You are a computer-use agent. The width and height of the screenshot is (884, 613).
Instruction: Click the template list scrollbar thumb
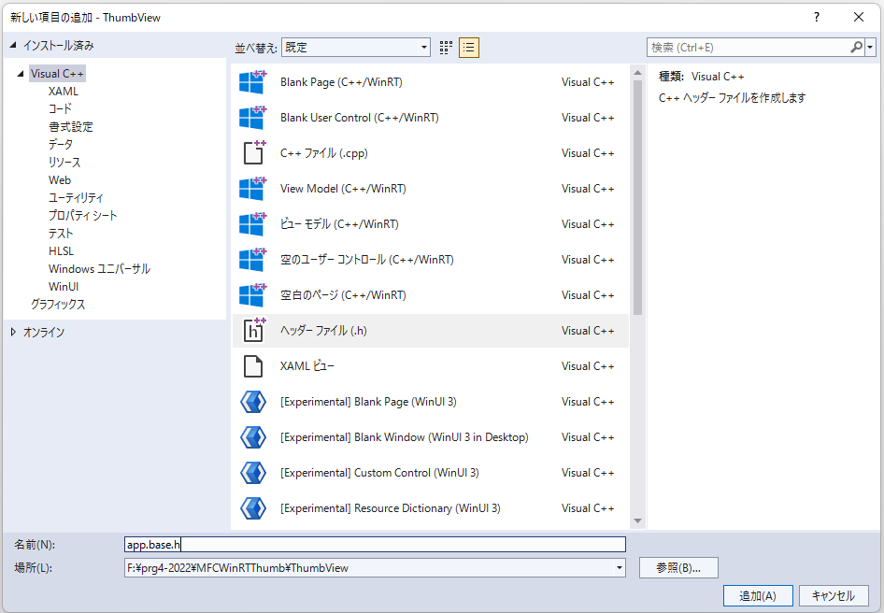pos(637,197)
